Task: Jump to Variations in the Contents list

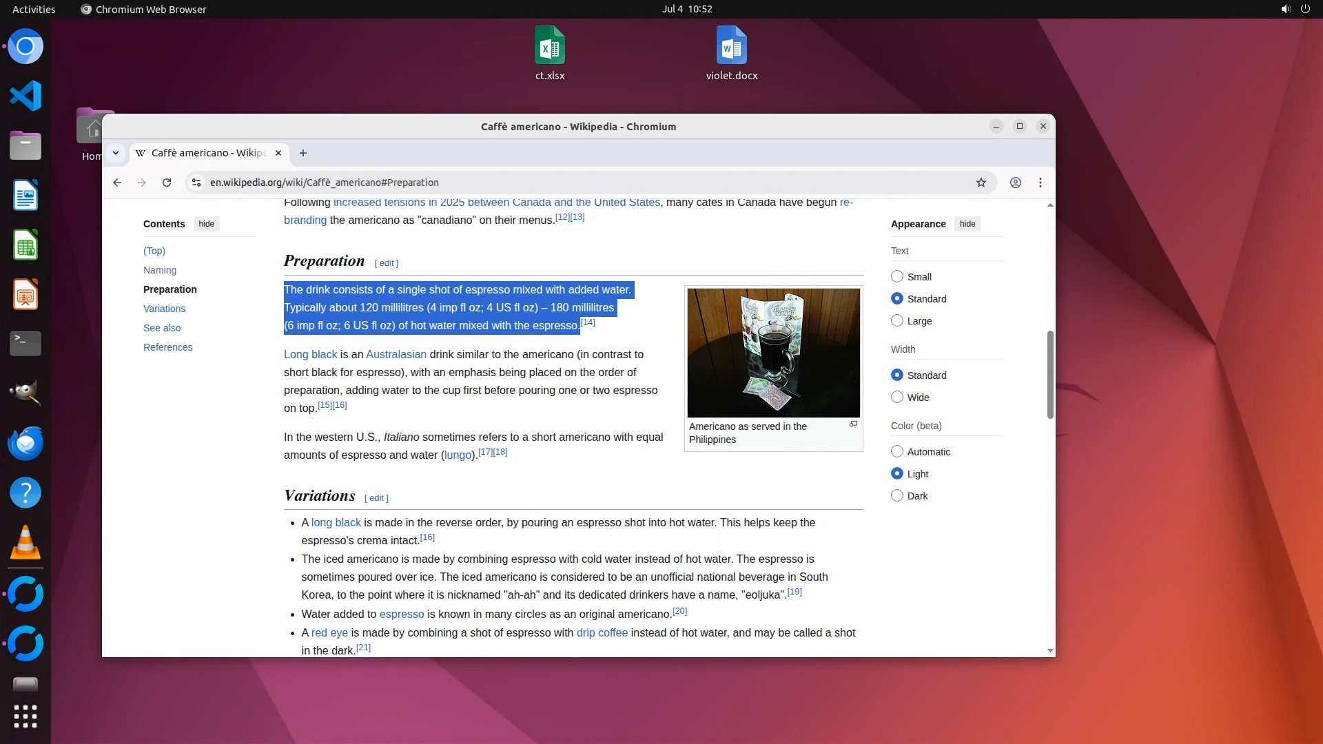Action: (164, 309)
